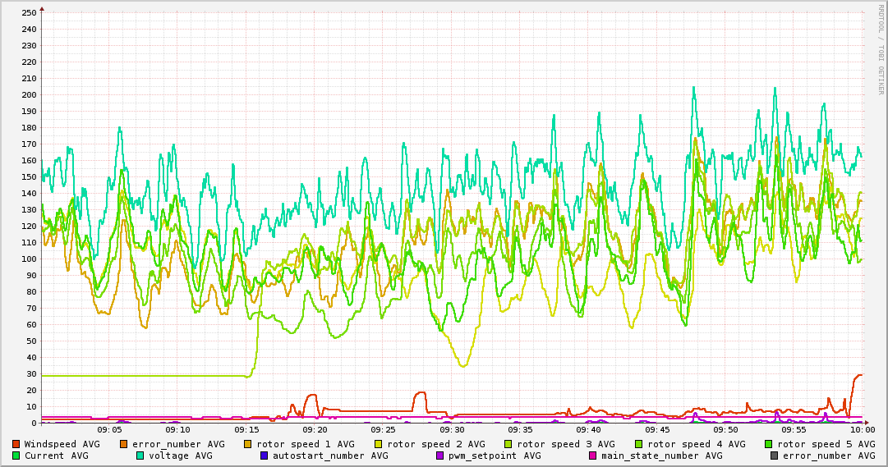The width and height of the screenshot is (888, 467).
Task: Click the teal voltage AVG legend swatch
Action: [140, 456]
